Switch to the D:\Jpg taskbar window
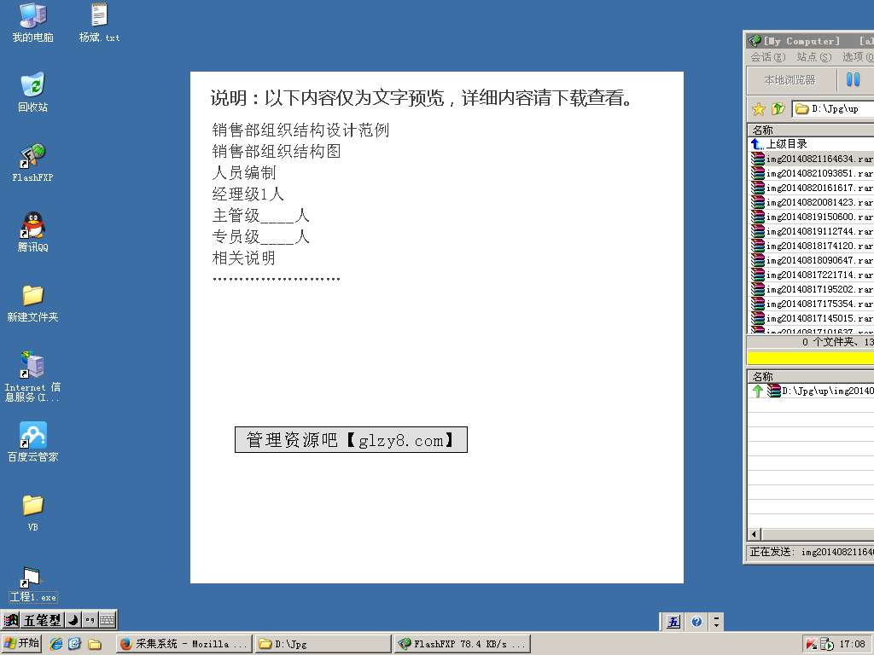This screenshot has height=655, width=874. click(x=323, y=644)
